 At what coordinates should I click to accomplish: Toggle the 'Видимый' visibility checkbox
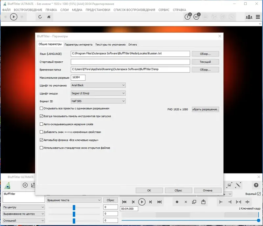(x=259, y=194)
